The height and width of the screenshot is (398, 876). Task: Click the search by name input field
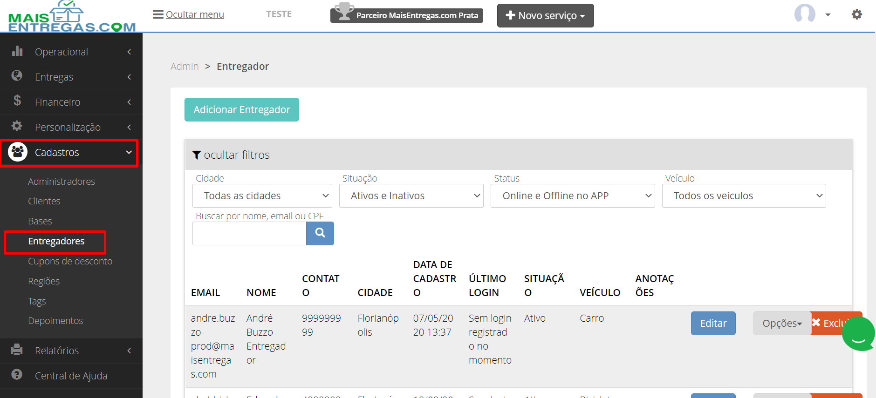pos(249,233)
